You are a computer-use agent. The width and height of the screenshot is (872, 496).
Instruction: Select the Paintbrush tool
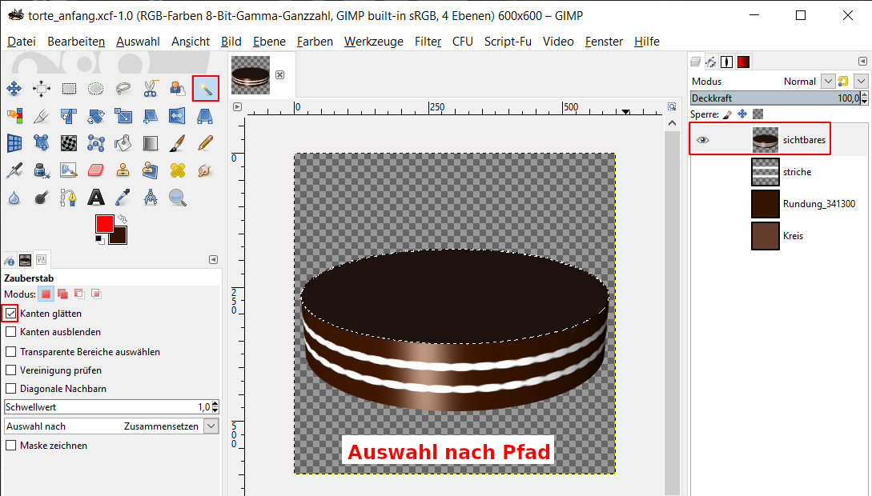[x=178, y=142]
